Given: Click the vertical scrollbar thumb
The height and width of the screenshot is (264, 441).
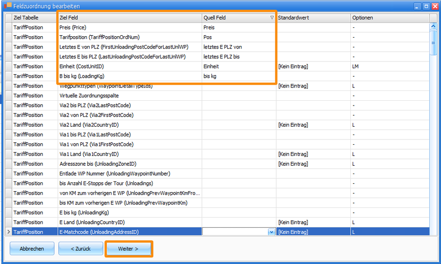Looking at the screenshot, I should coord(433,42).
